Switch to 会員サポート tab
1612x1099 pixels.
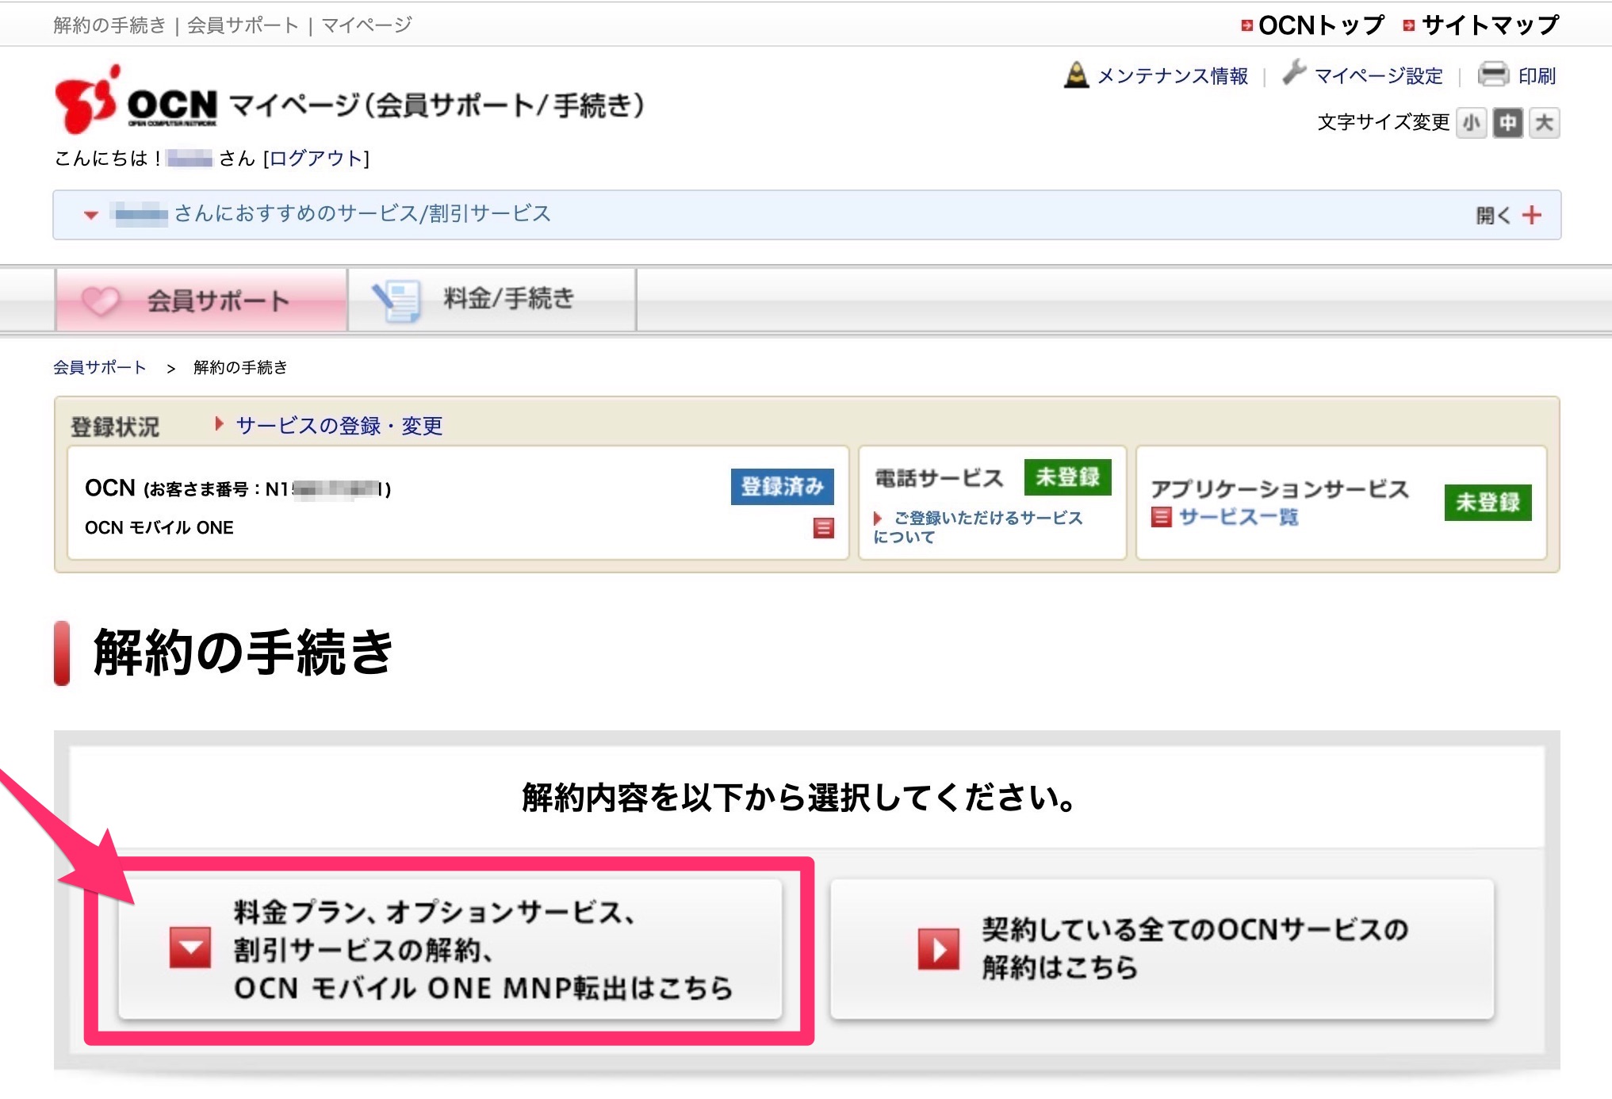pyautogui.click(x=201, y=300)
